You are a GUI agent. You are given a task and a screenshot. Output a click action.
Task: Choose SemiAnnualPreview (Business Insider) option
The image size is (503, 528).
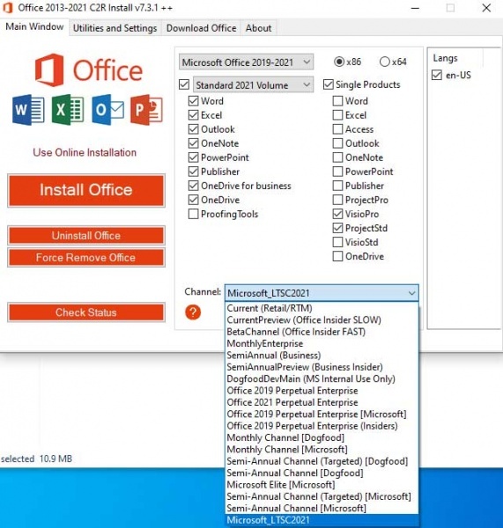point(322,367)
